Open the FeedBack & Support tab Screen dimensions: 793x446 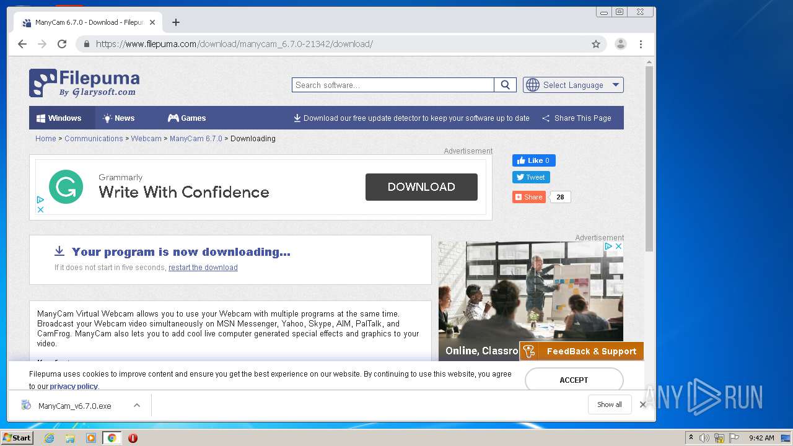click(582, 351)
